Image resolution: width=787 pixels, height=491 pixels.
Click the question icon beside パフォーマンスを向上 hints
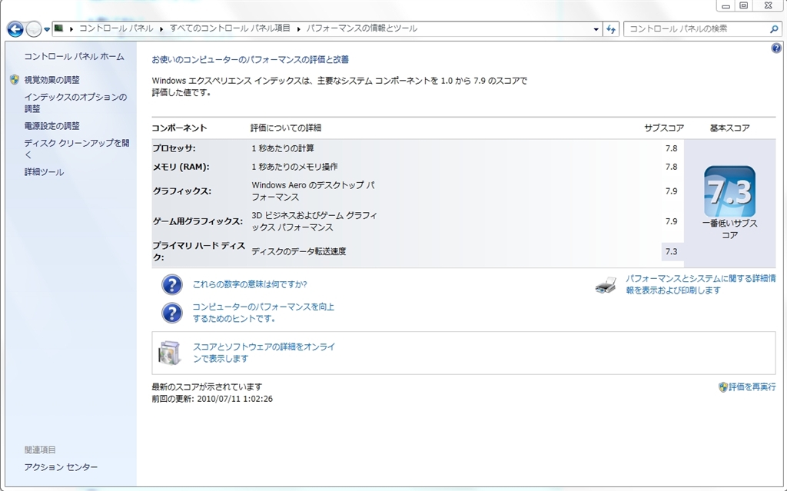point(171,313)
